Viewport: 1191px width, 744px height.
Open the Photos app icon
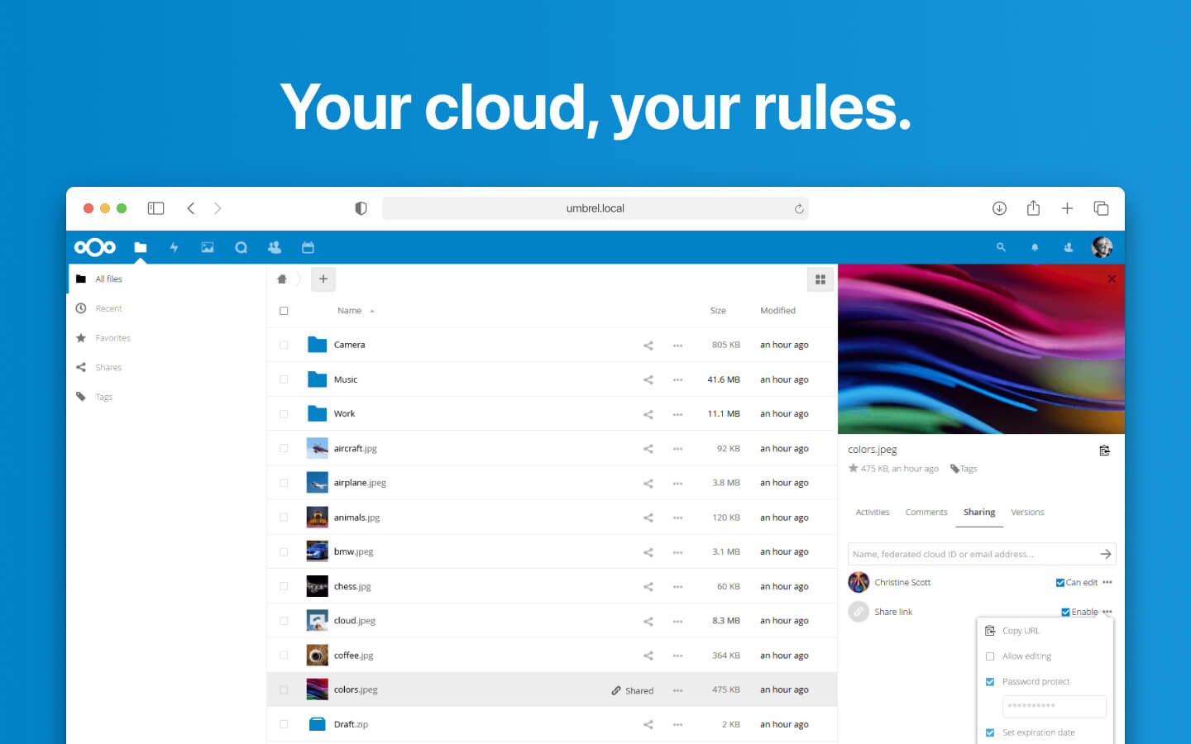[x=207, y=247]
